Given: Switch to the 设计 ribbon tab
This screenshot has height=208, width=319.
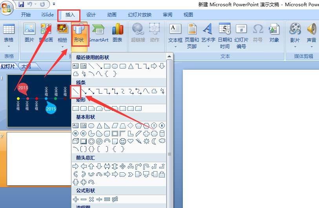Looking at the screenshot, I should [91, 15].
